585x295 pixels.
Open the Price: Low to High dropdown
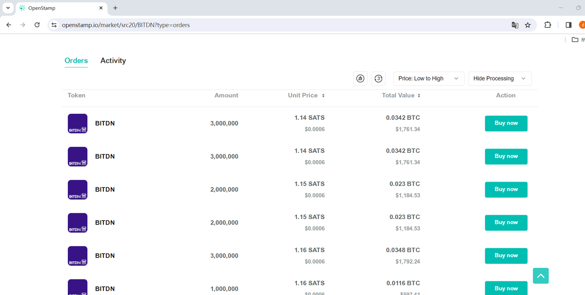pyautogui.click(x=429, y=78)
